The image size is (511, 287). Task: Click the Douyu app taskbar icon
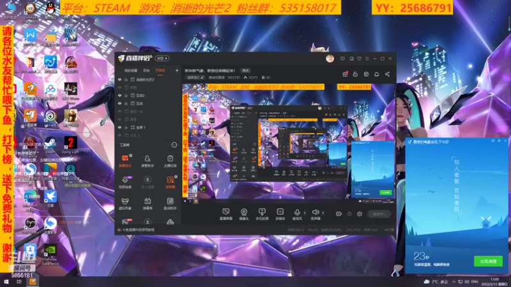(x=33, y=282)
